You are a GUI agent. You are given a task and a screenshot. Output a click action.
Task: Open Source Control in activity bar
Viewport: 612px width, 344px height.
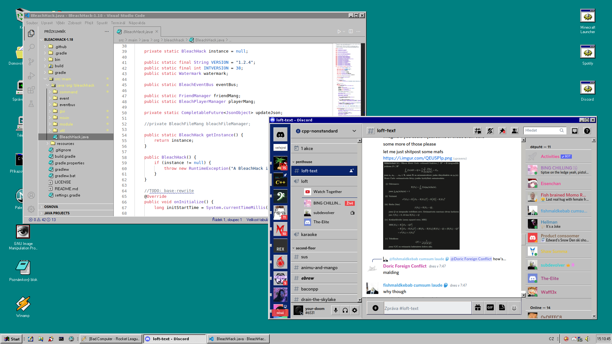(31, 61)
